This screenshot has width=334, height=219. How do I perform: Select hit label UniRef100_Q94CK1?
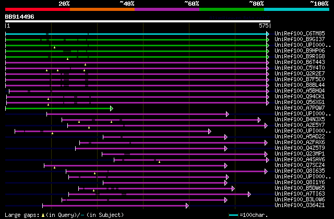pos(300,96)
